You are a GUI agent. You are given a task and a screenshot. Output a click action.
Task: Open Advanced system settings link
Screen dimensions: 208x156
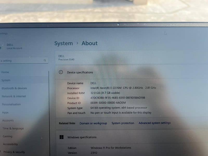click(x=155, y=123)
